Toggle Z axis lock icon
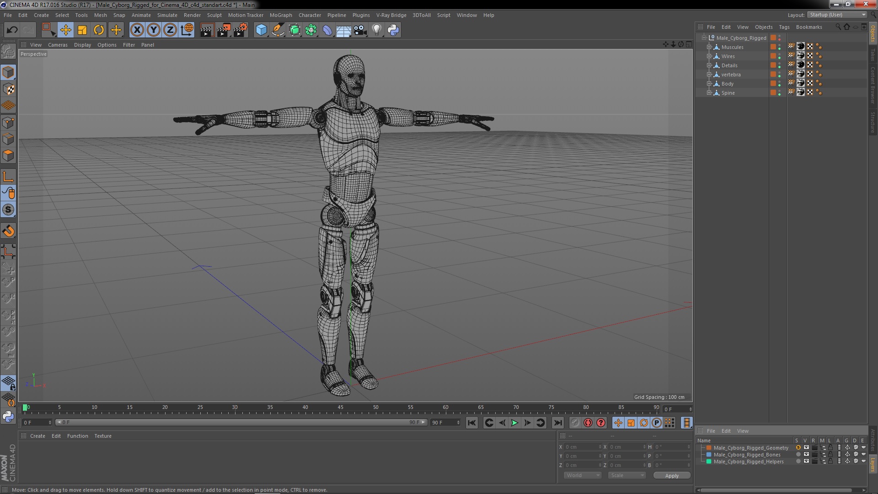The image size is (878, 494). coord(170,30)
